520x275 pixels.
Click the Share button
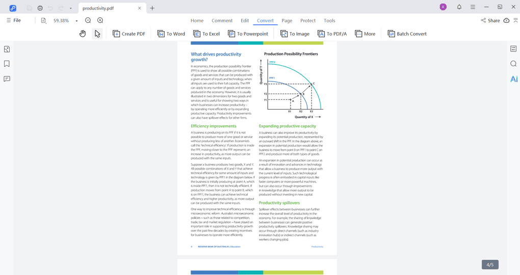490,20
